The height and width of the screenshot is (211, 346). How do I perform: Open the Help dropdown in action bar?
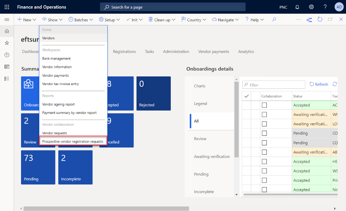click(x=255, y=20)
